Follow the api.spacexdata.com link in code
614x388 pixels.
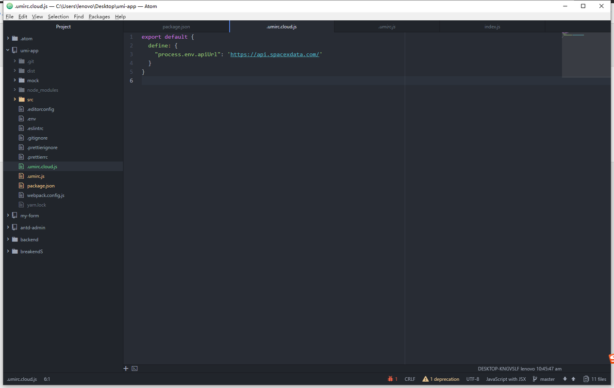[x=275, y=54]
